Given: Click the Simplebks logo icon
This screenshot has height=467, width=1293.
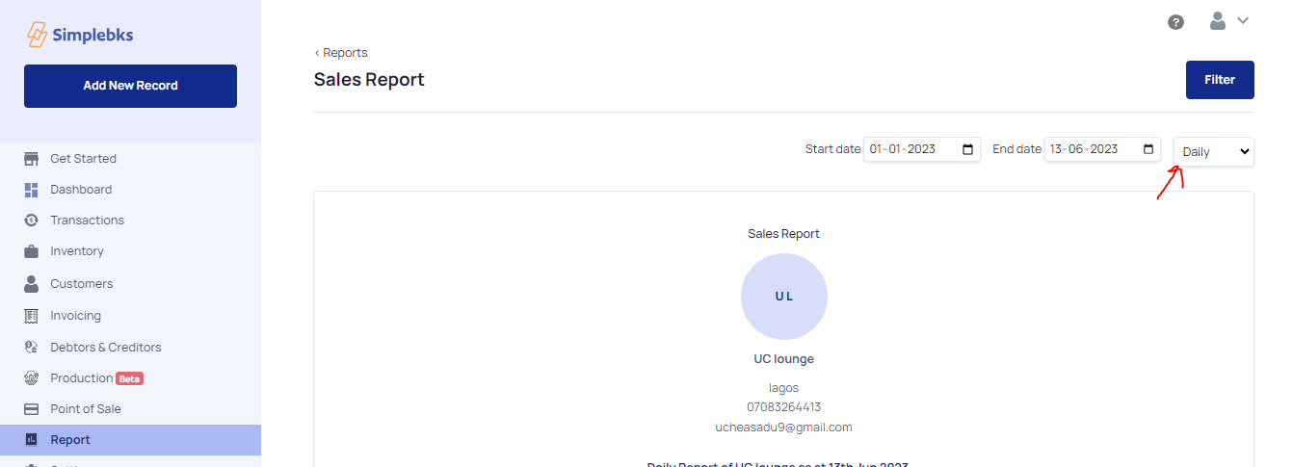Looking at the screenshot, I should pyautogui.click(x=37, y=36).
